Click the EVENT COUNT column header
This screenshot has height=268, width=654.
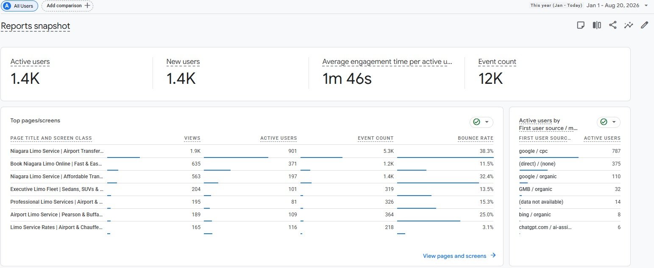(376, 138)
